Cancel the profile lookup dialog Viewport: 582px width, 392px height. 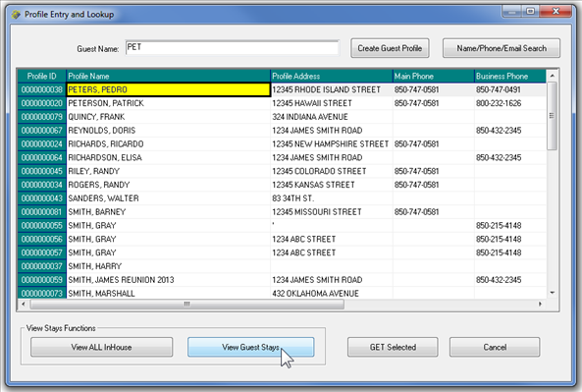495,347
